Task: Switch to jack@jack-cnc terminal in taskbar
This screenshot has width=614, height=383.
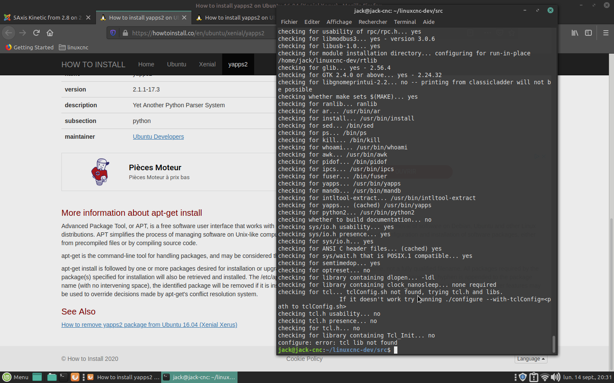Action: 200,377
